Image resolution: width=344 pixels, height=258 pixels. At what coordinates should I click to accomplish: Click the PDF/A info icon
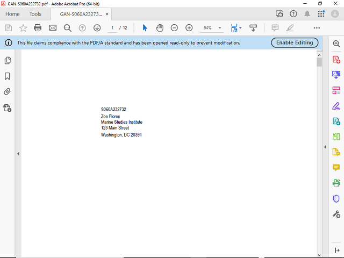click(x=9, y=42)
